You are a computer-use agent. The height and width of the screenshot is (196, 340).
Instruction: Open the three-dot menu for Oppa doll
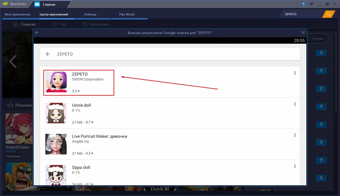(295, 166)
